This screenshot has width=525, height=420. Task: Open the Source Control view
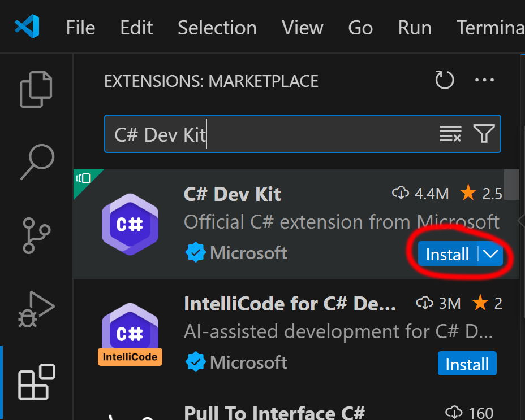[37, 235]
